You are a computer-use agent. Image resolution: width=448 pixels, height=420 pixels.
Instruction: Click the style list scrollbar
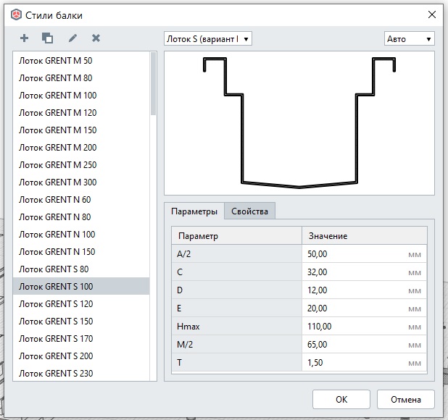[x=154, y=83]
